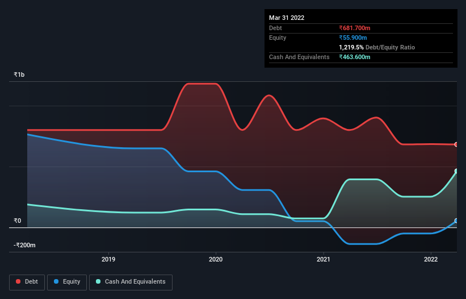Click the ₹0 y-axis label

(17, 221)
